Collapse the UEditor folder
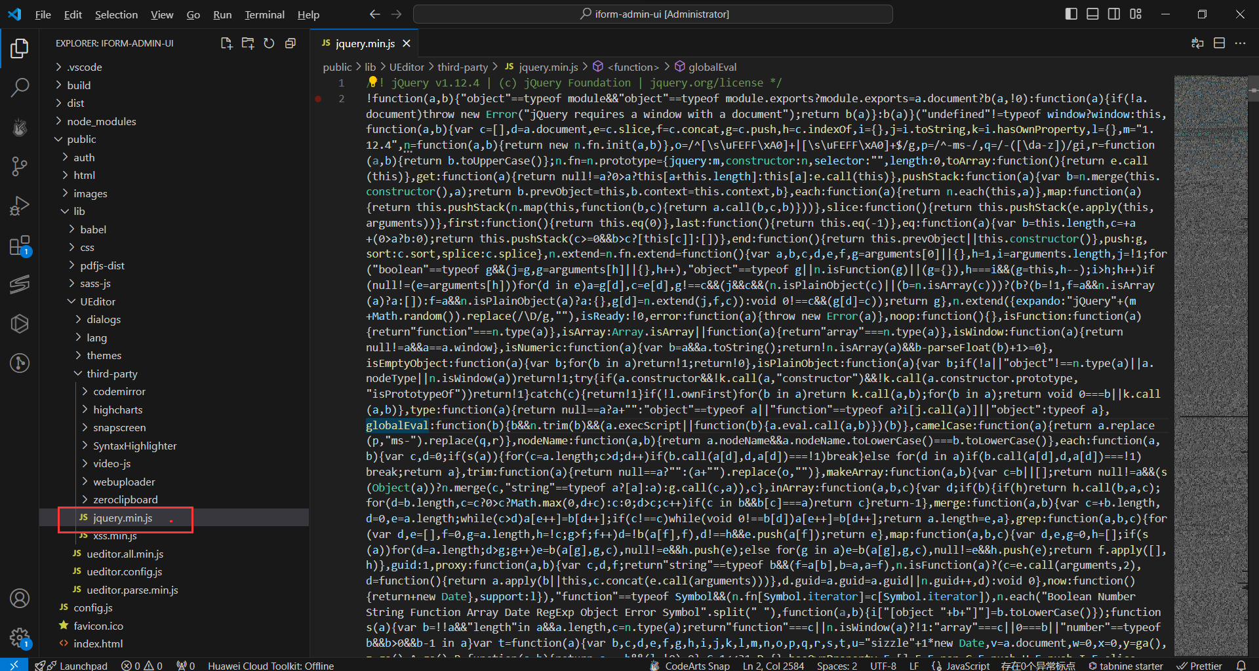 click(97, 301)
